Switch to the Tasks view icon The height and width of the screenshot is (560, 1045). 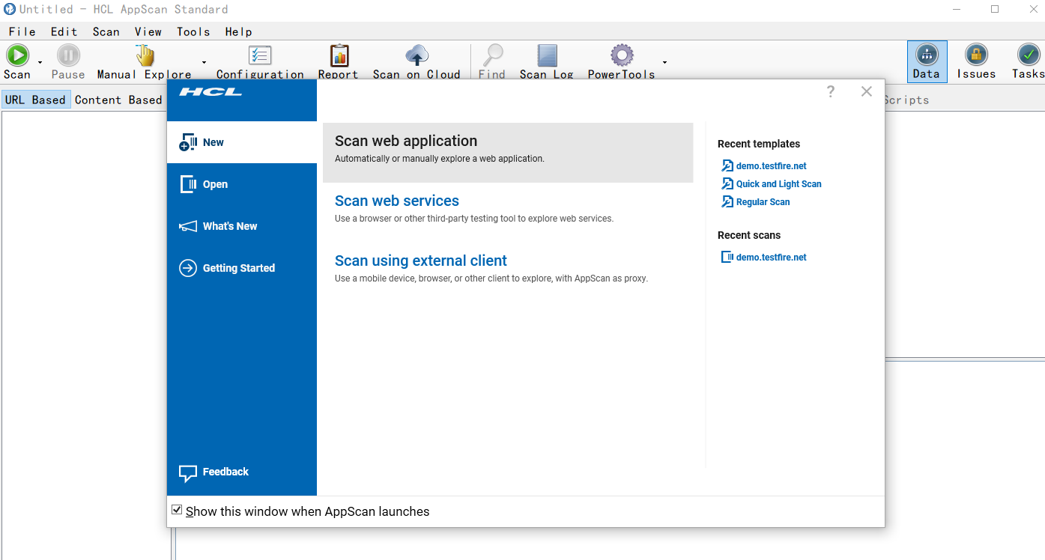1028,55
